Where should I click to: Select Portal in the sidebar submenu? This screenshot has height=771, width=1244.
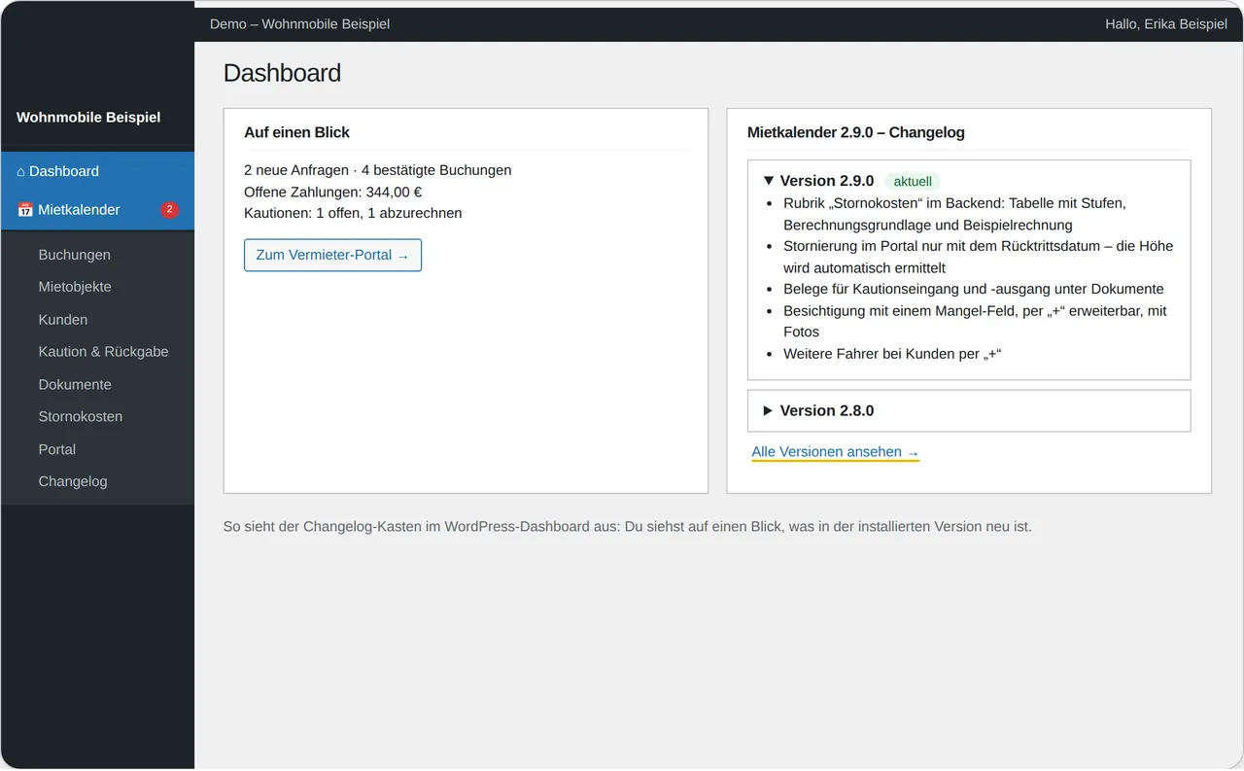coord(57,449)
